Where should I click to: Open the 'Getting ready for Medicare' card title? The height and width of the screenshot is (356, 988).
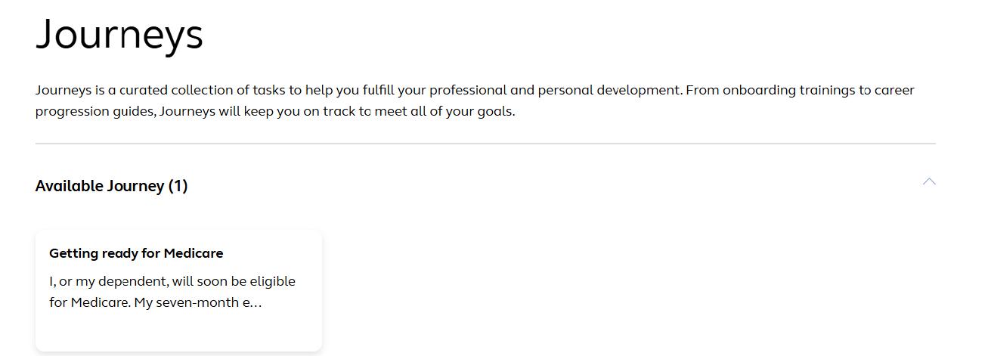(x=136, y=253)
